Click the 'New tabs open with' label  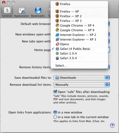pyautogui.click(x=36, y=41)
